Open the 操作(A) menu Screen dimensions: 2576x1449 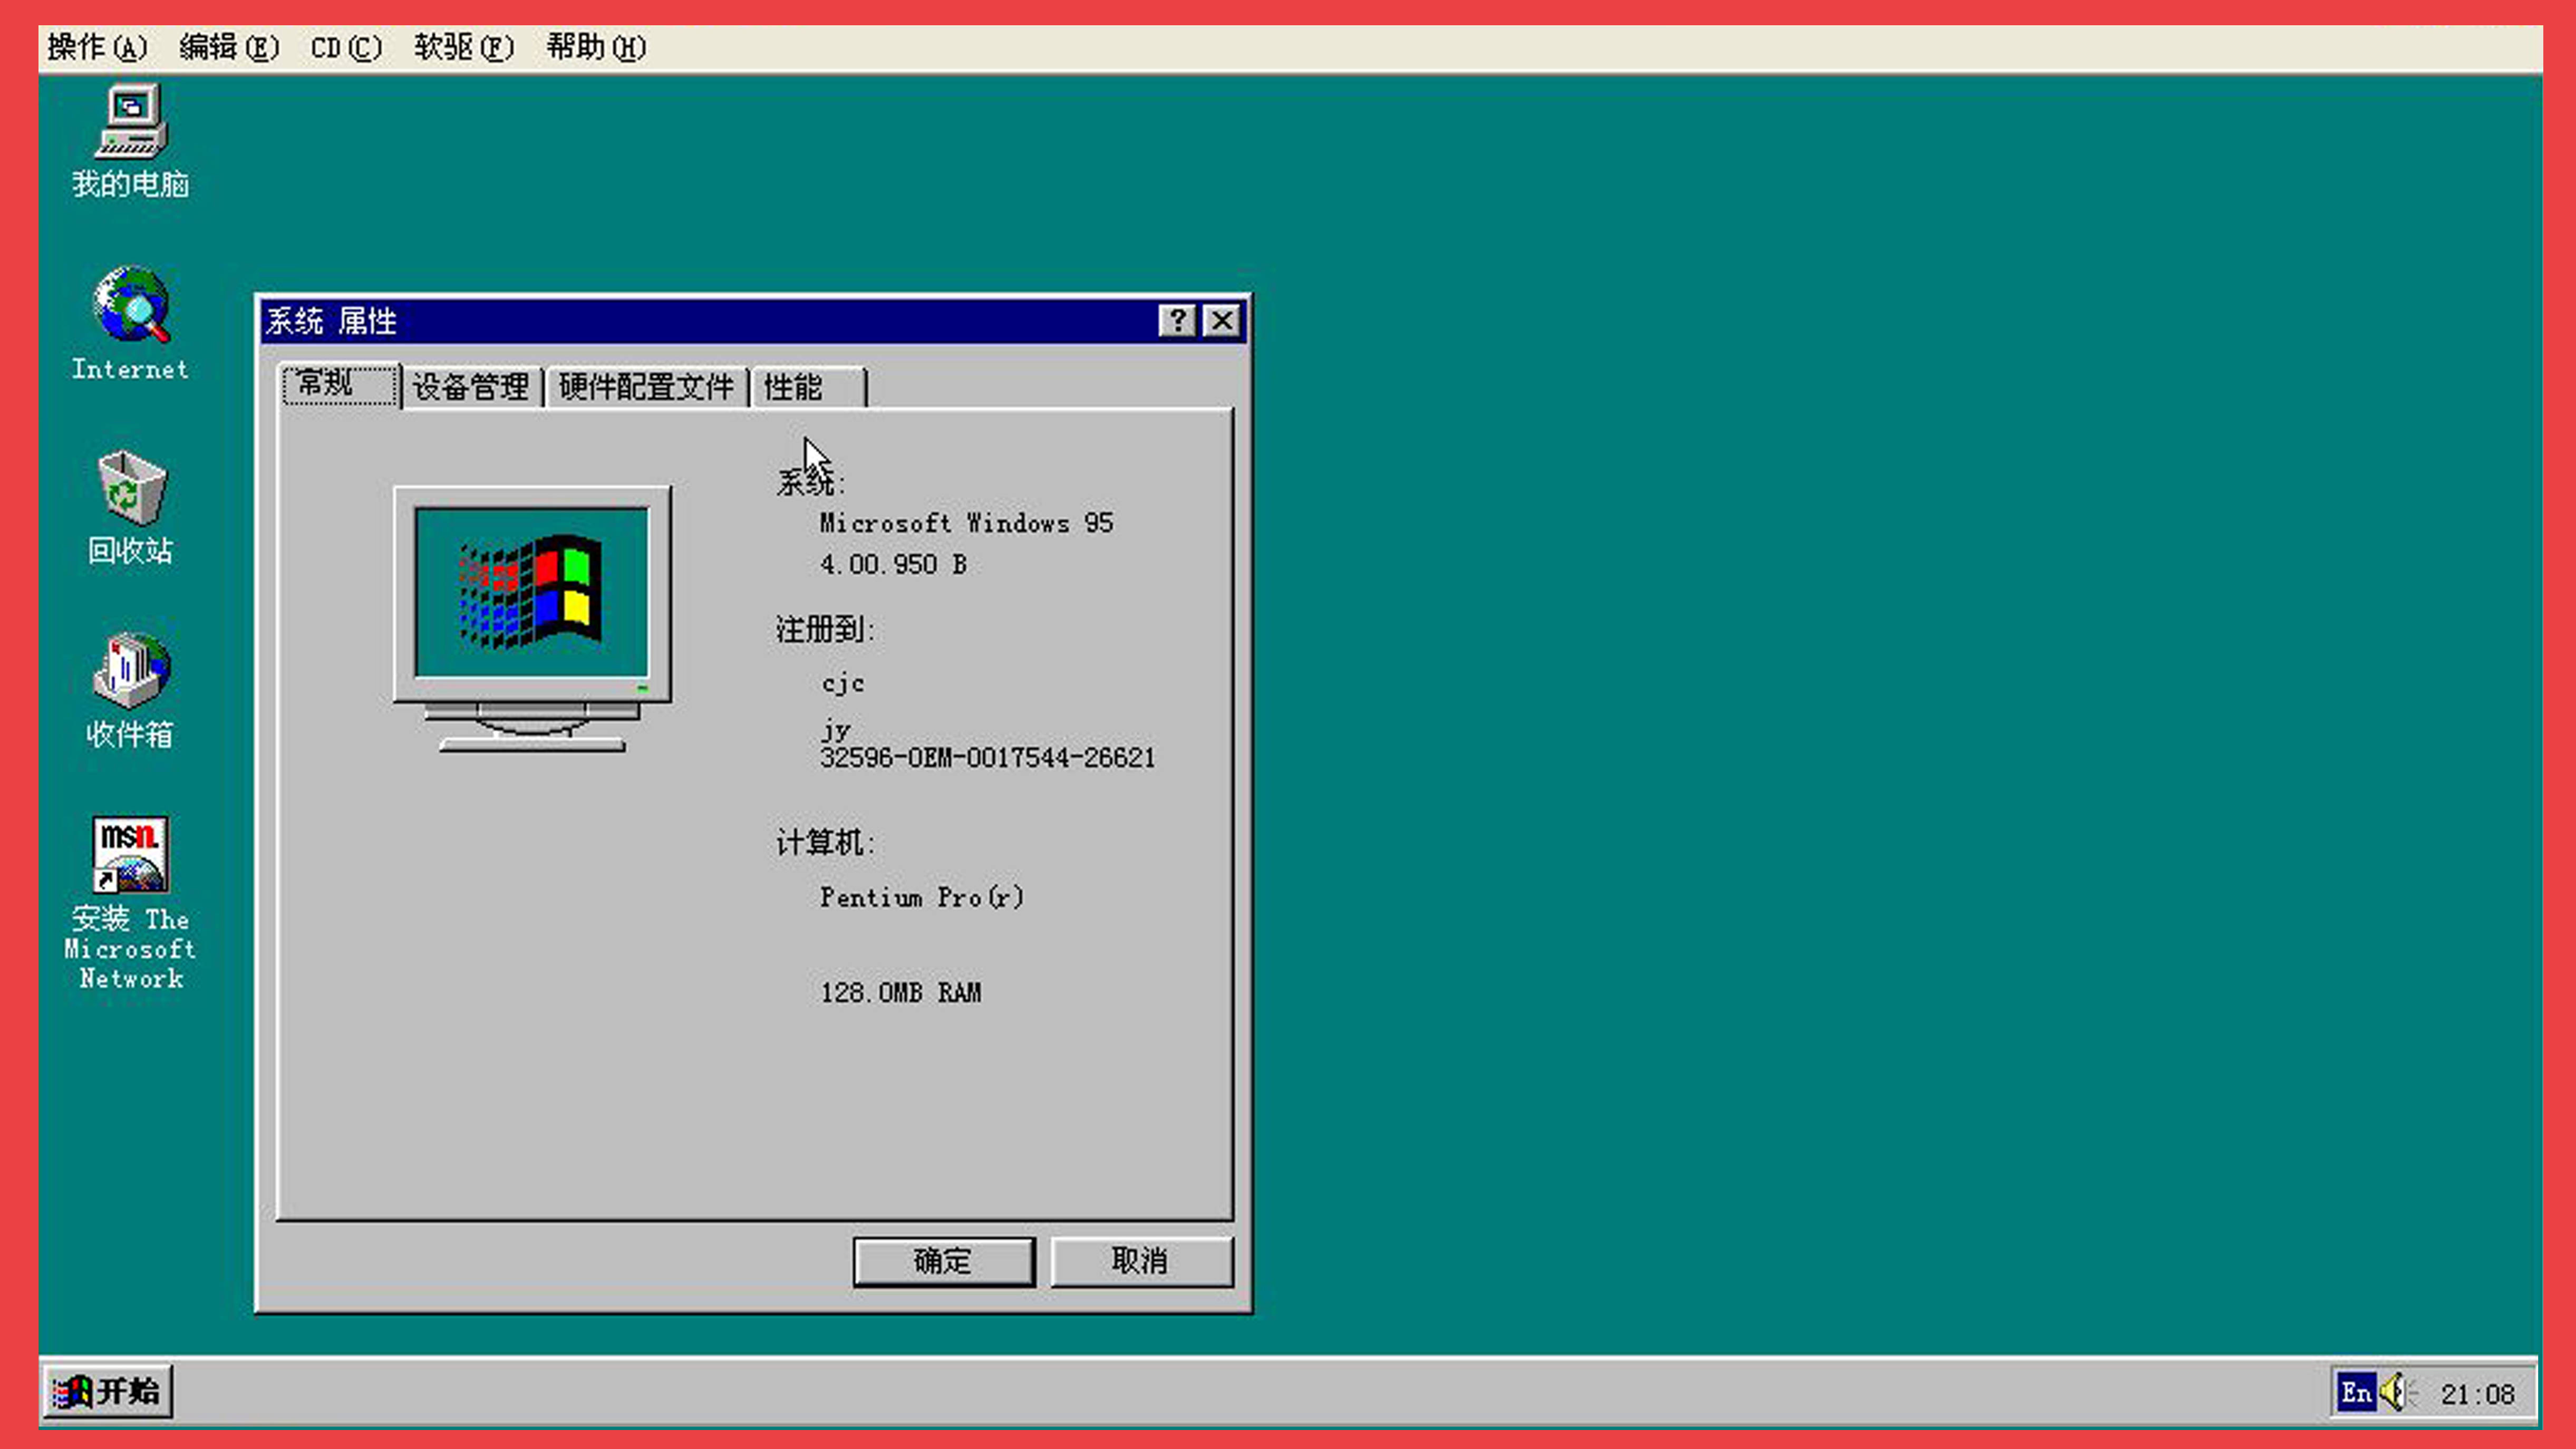click(95, 47)
